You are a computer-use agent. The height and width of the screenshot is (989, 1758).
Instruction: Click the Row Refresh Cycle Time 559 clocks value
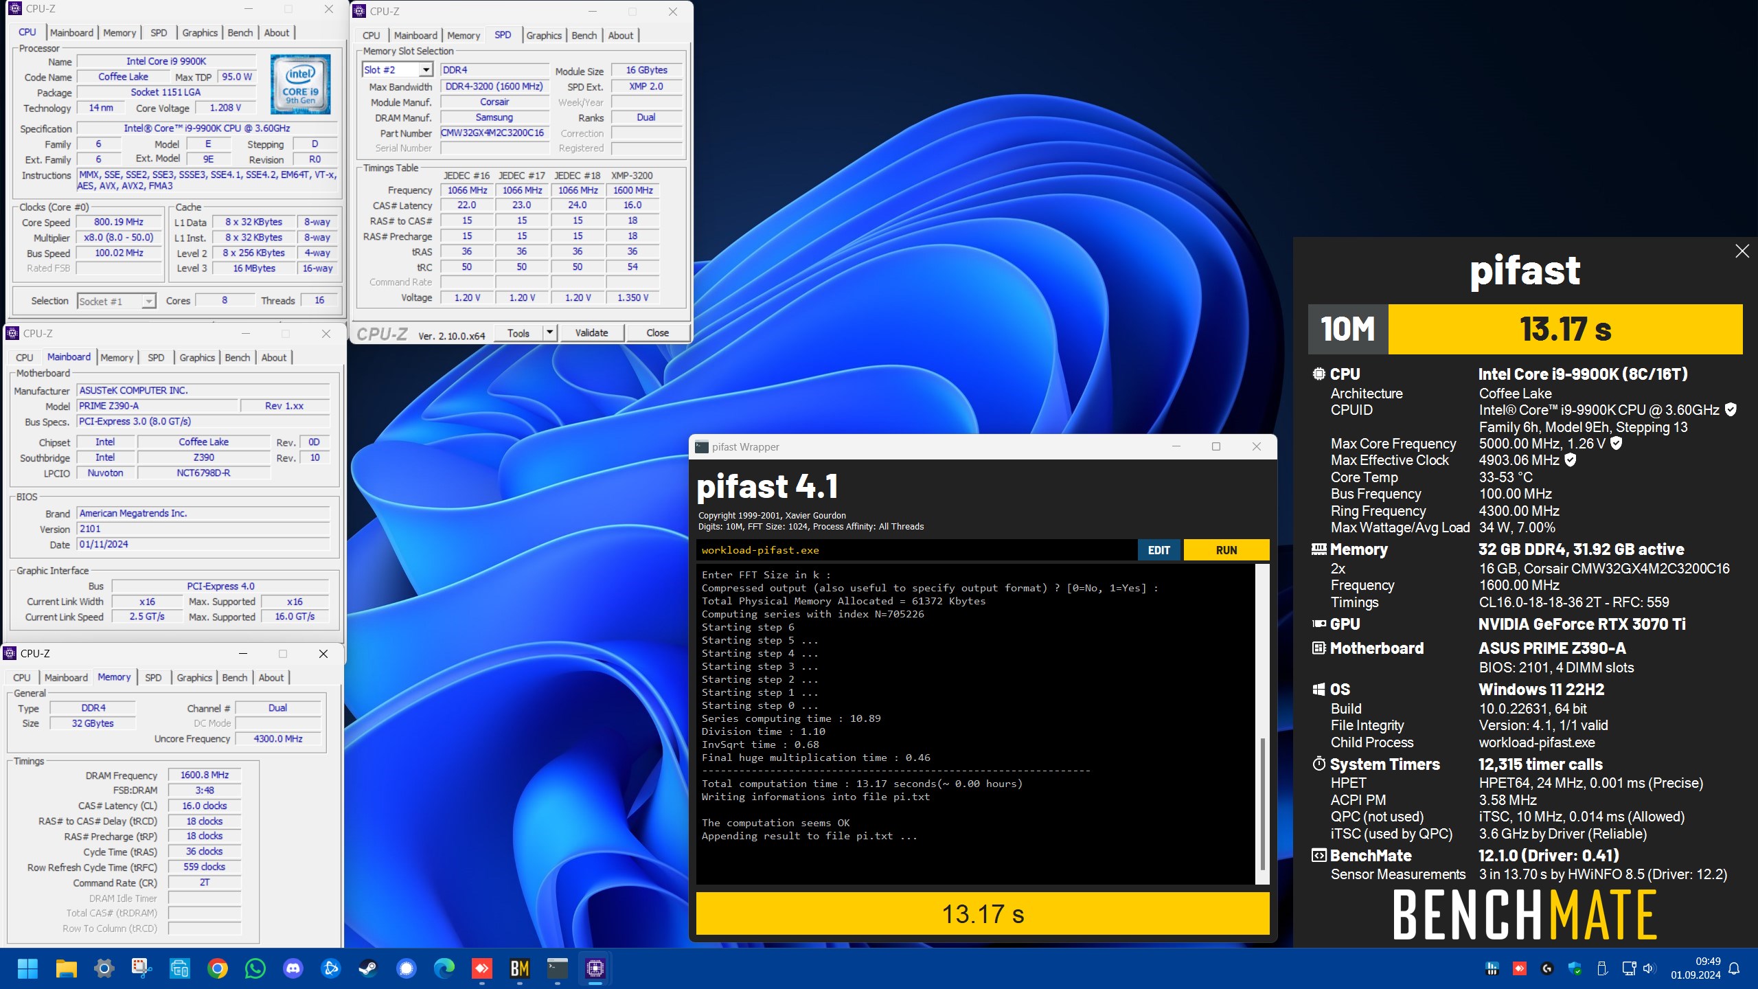205,867
